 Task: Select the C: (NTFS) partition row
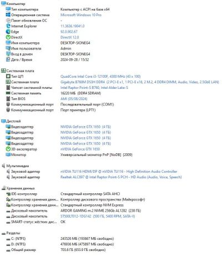click(x=60, y=239)
